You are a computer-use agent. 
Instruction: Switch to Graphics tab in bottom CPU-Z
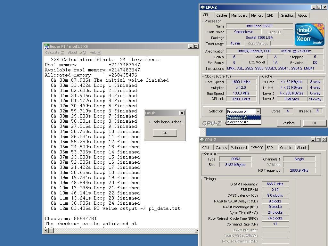click(x=286, y=147)
